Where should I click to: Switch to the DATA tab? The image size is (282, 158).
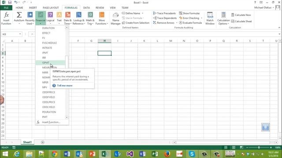tap(86, 8)
